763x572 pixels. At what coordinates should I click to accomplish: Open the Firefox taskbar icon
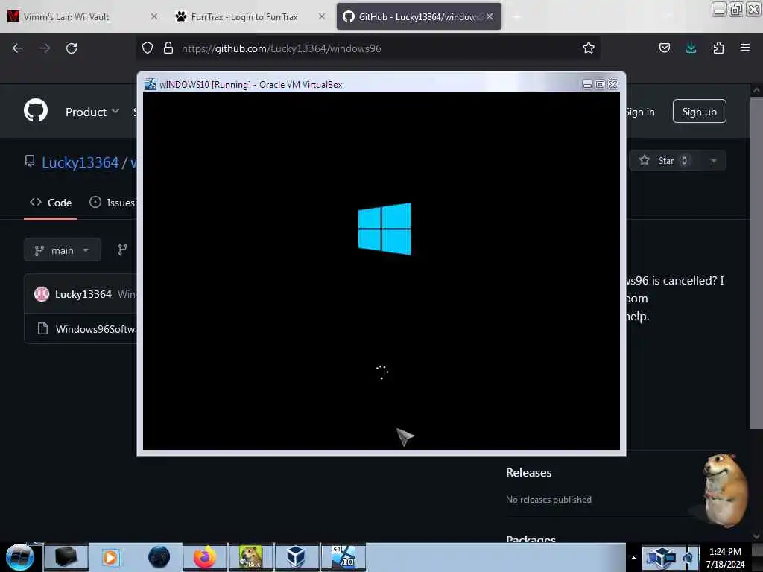205,557
